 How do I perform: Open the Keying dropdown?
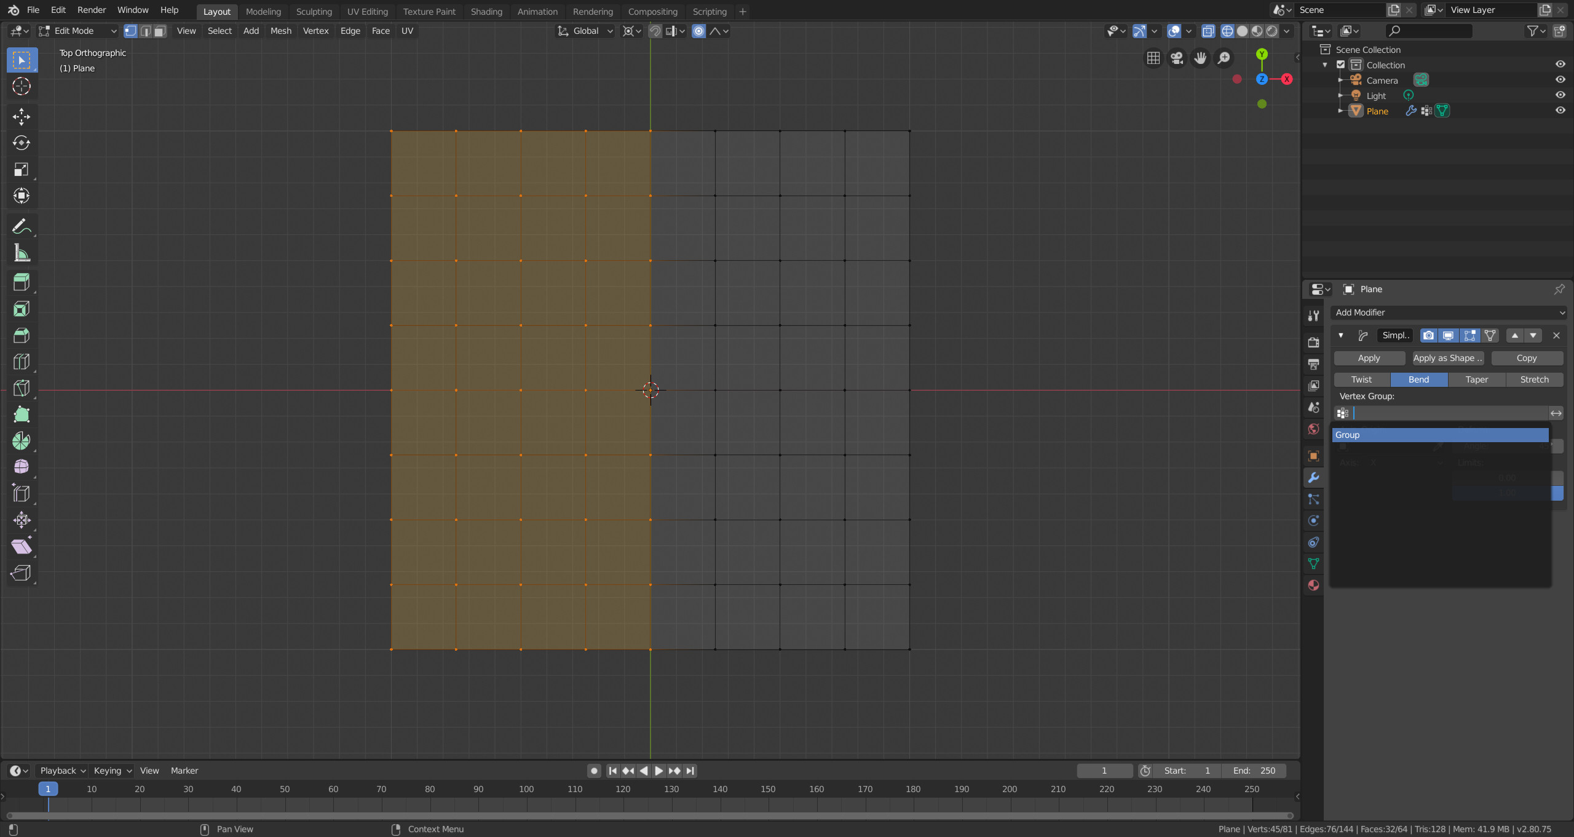(113, 771)
